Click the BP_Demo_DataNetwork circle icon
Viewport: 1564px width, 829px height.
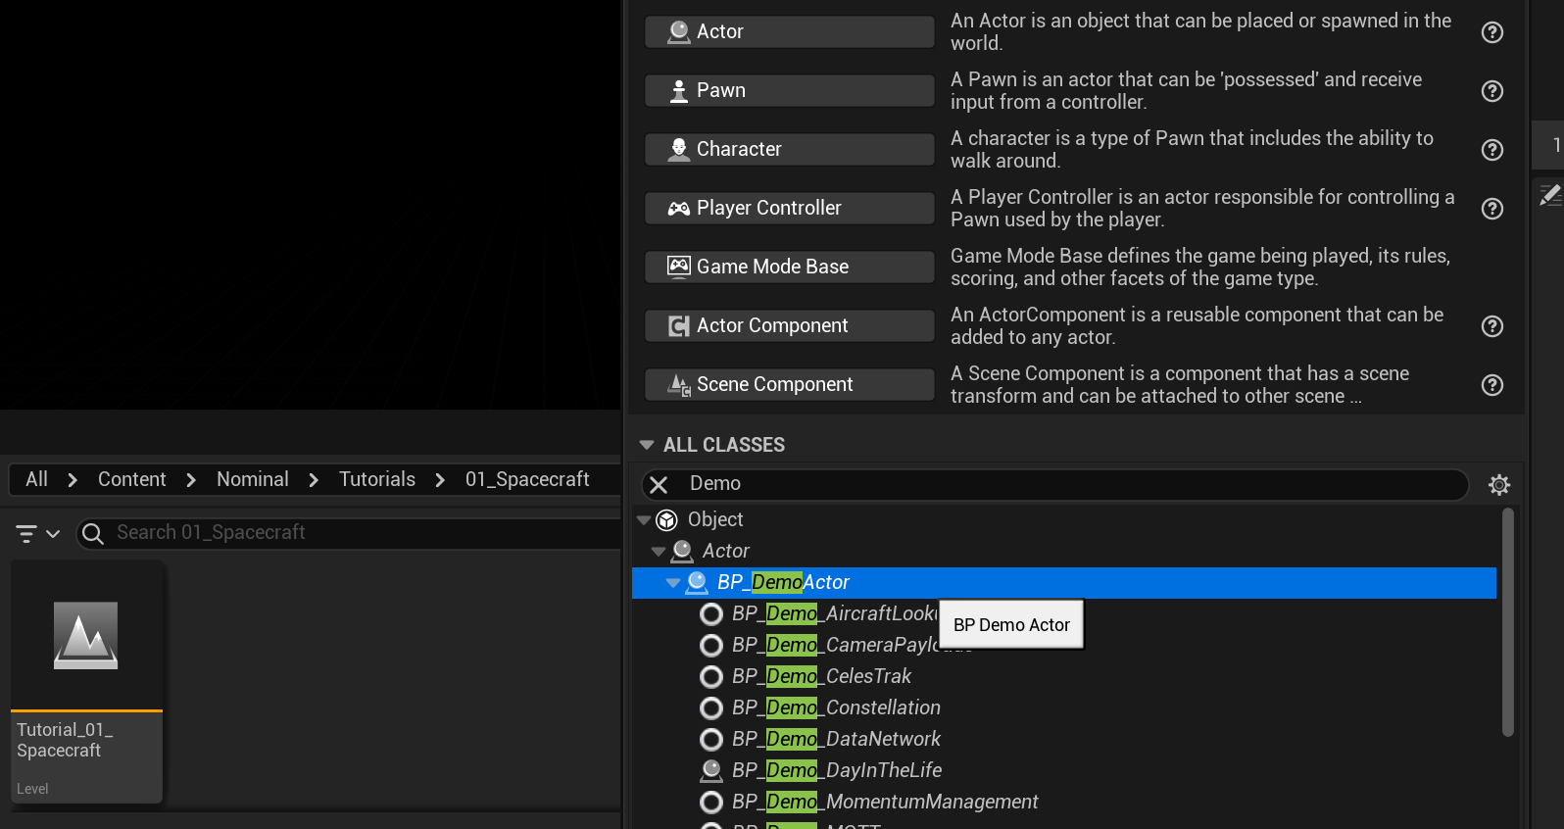pyautogui.click(x=711, y=740)
